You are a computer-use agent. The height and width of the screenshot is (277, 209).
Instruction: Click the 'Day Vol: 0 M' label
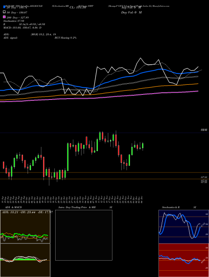pos(131,13)
